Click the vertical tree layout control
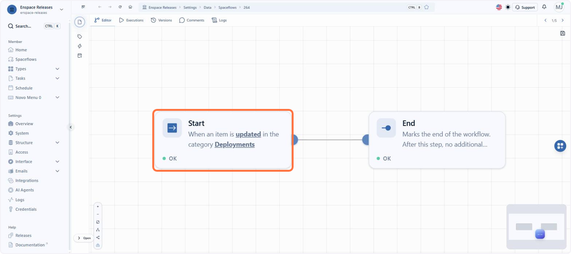The width and height of the screenshot is (571, 254). coord(98,230)
